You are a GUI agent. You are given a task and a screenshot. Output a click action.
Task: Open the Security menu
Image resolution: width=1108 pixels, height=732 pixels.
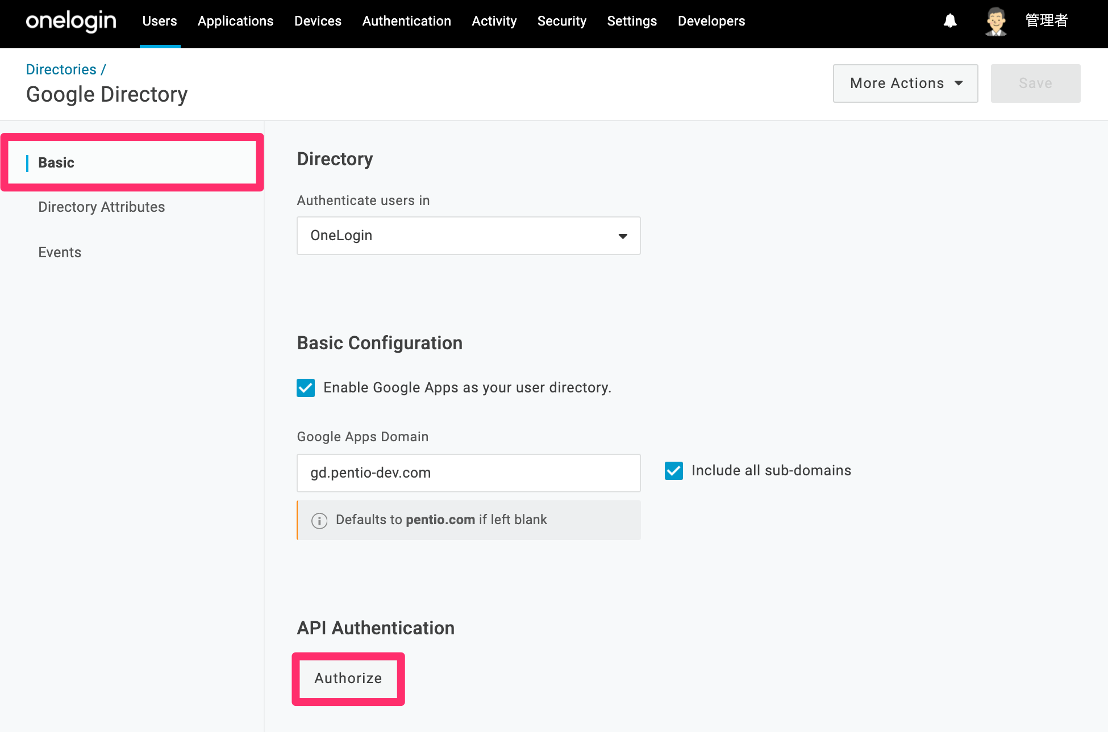[x=562, y=21]
